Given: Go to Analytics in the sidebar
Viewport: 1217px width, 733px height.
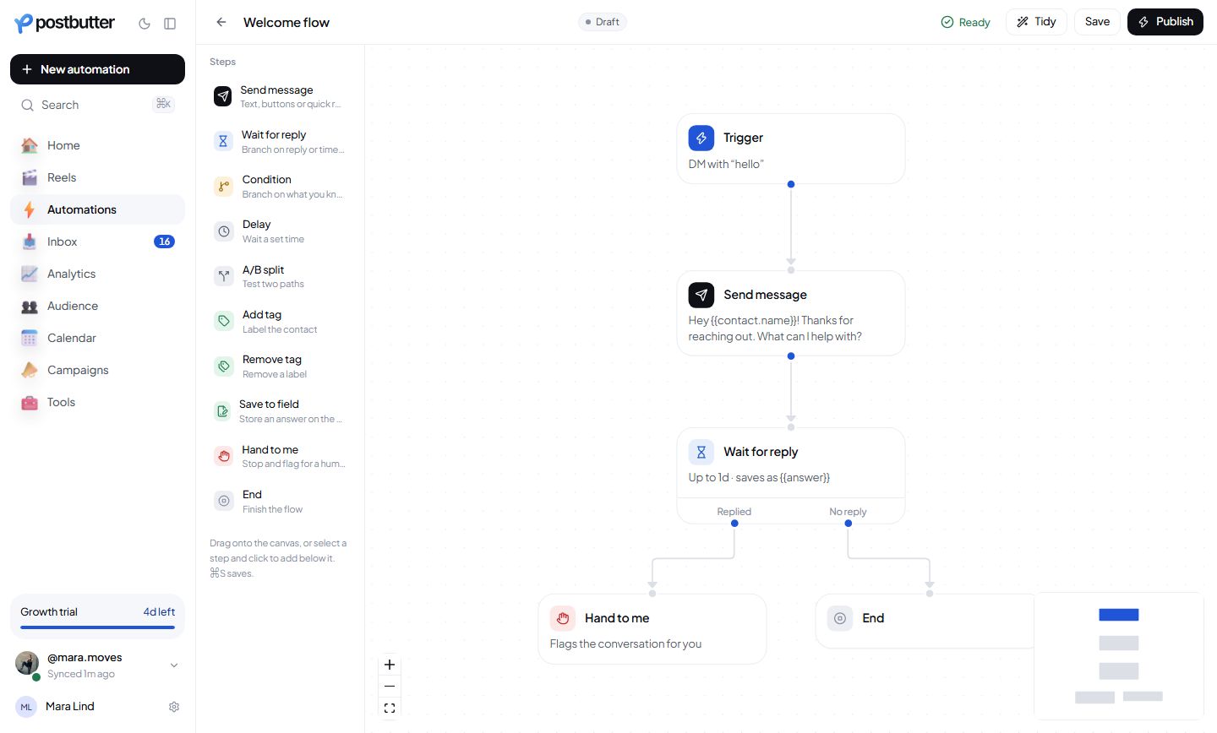Looking at the screenshot, I should point(97,274).
